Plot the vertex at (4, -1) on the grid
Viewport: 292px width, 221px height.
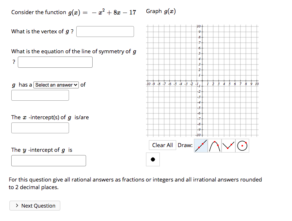click(224, 86)
